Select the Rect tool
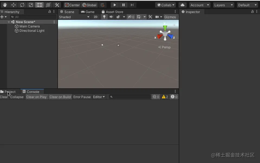Screen dimensions: 260x163 [x=40, y=5]
